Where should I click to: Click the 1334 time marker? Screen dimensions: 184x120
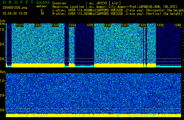73,25
